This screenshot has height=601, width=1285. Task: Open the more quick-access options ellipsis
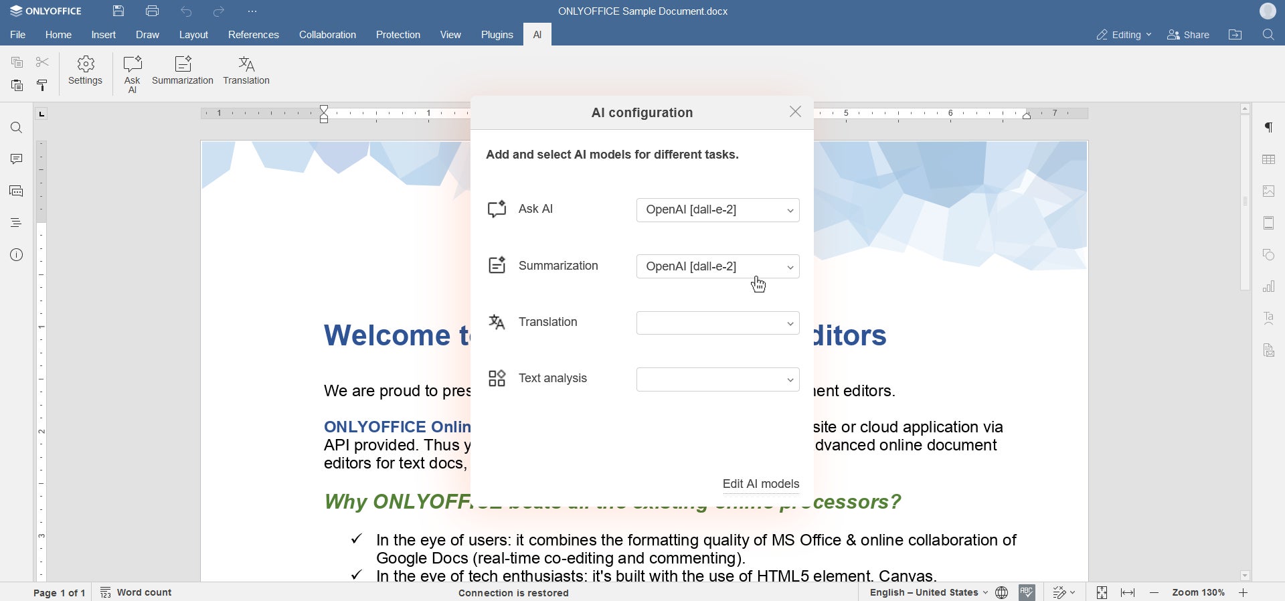click(x=252, y=12)
